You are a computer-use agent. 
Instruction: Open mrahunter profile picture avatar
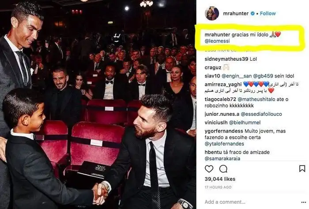212,13
